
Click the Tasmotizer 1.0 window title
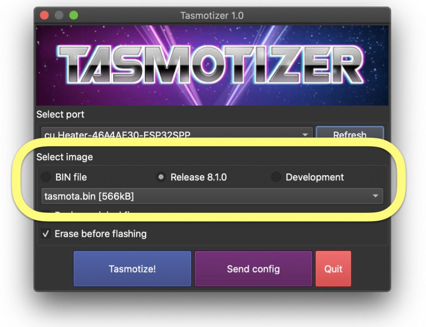[x=212, y=15]
